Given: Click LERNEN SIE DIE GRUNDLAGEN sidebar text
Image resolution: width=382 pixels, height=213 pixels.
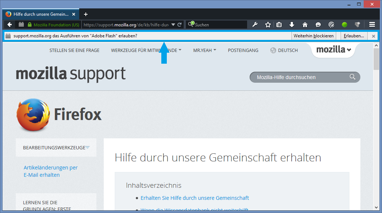Looking at the screenshot, I should point(47,206).
